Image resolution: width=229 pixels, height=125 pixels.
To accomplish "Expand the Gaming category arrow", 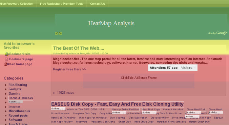I will 6,94.
